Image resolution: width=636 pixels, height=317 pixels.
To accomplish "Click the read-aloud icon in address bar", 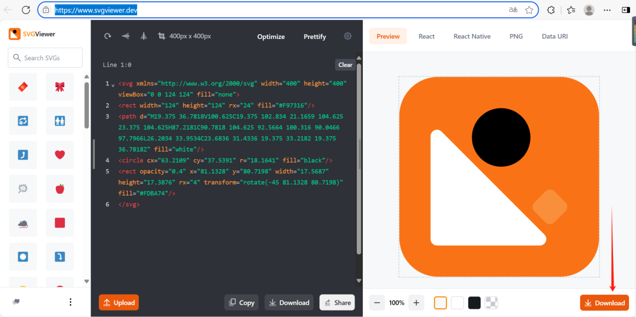I will coord(513,10).
